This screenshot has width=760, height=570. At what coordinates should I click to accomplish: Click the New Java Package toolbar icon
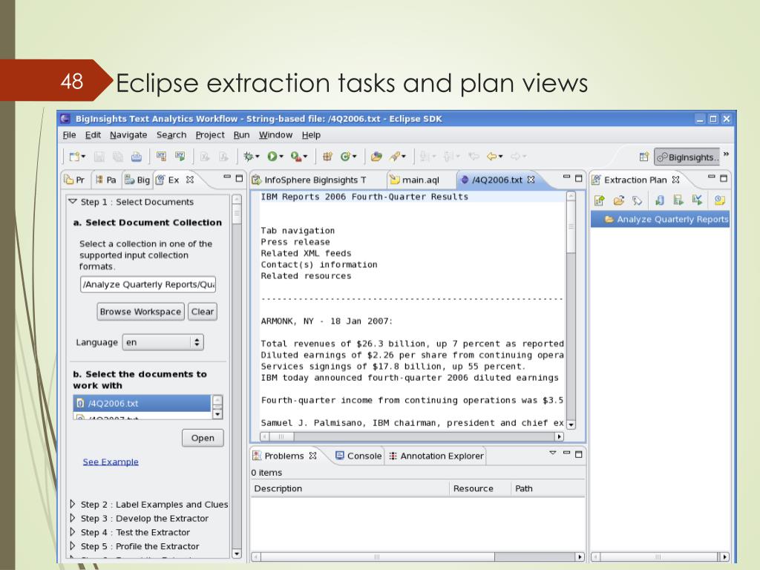tap(327, 156)
